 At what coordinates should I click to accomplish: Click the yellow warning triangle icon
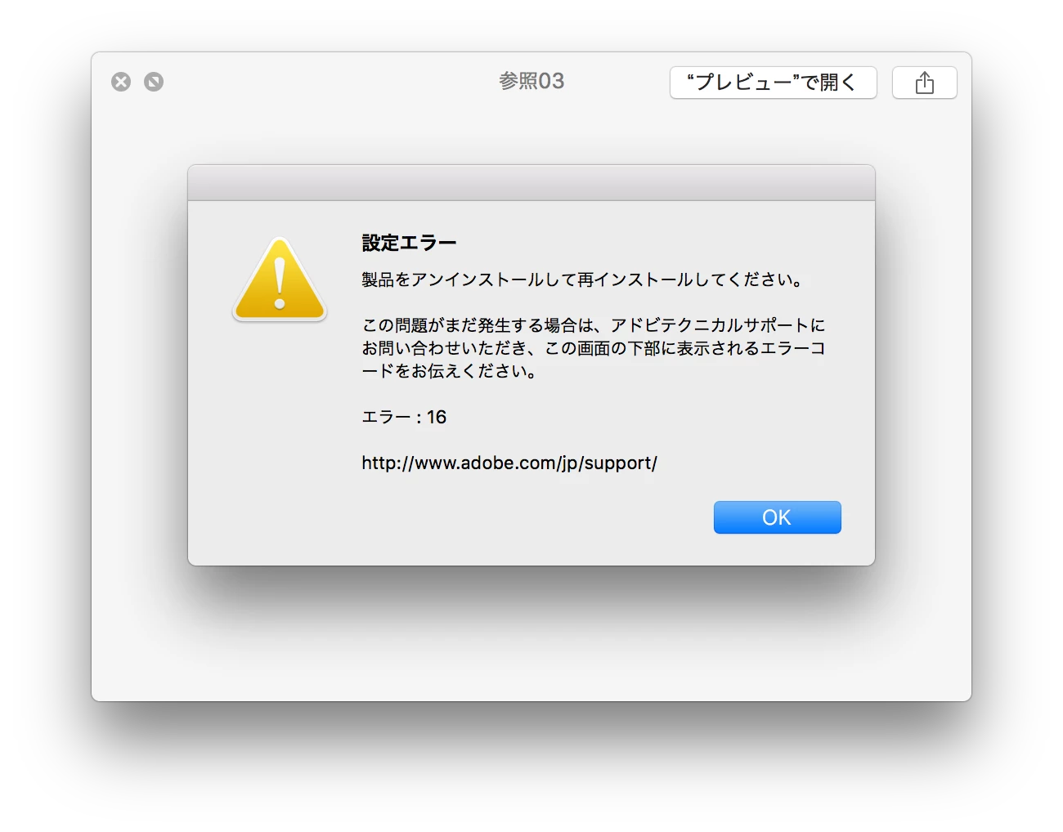pyautogui.click(x=280, y=280)
